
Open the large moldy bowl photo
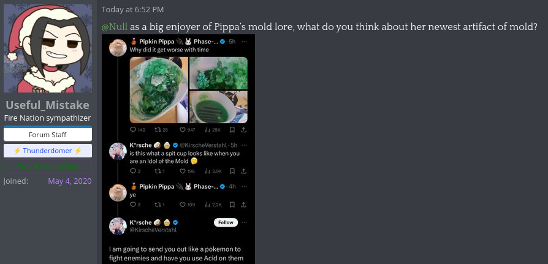pos(159,90)
